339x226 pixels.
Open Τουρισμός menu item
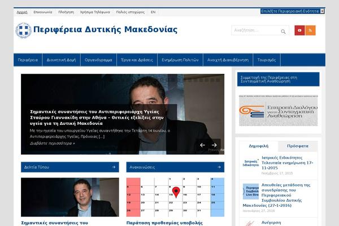click(x=267, y=60)
